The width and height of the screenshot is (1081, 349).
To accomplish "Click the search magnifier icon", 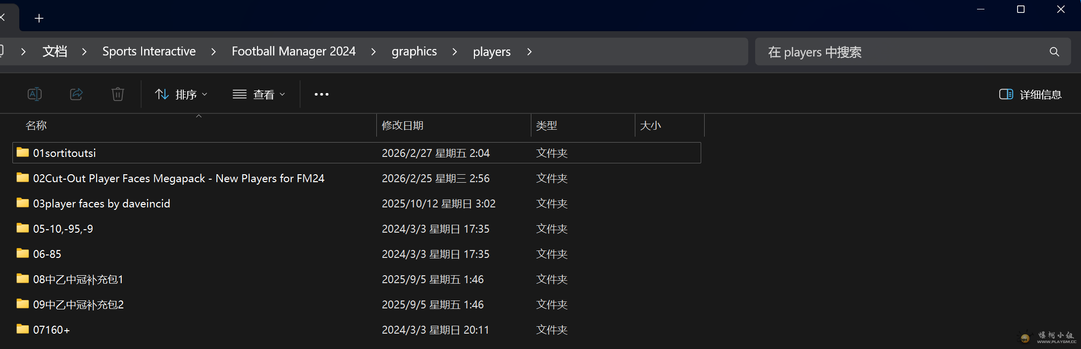I will point(1054,52).
